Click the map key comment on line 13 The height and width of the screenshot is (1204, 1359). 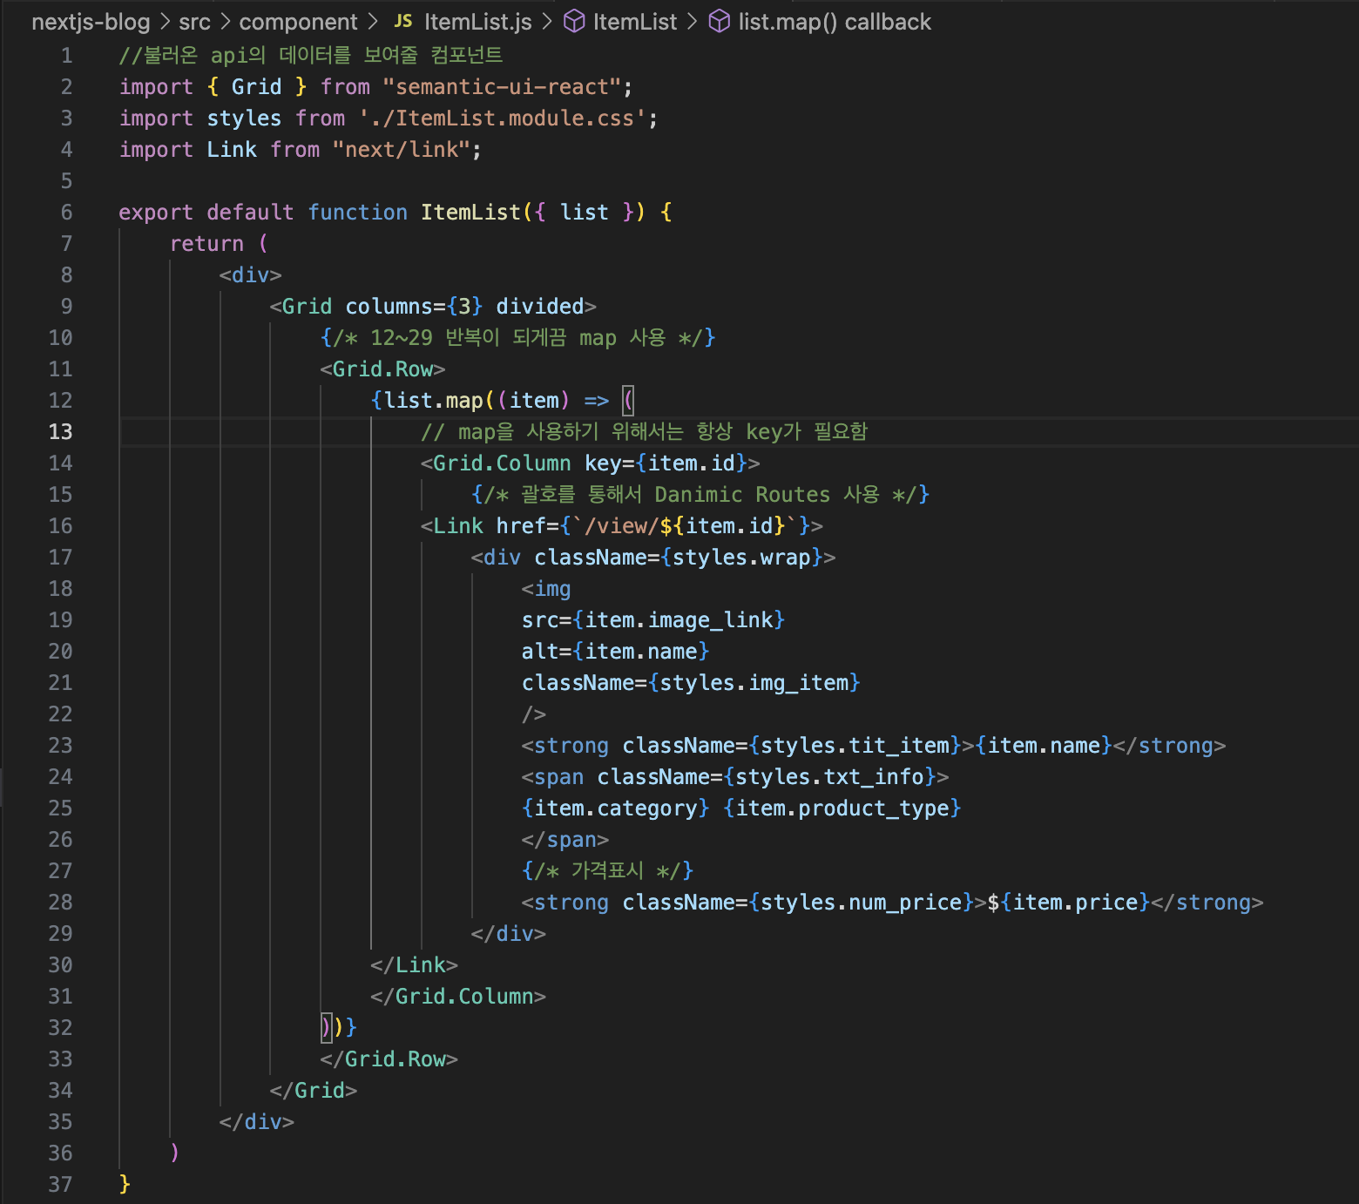[645, 431]
